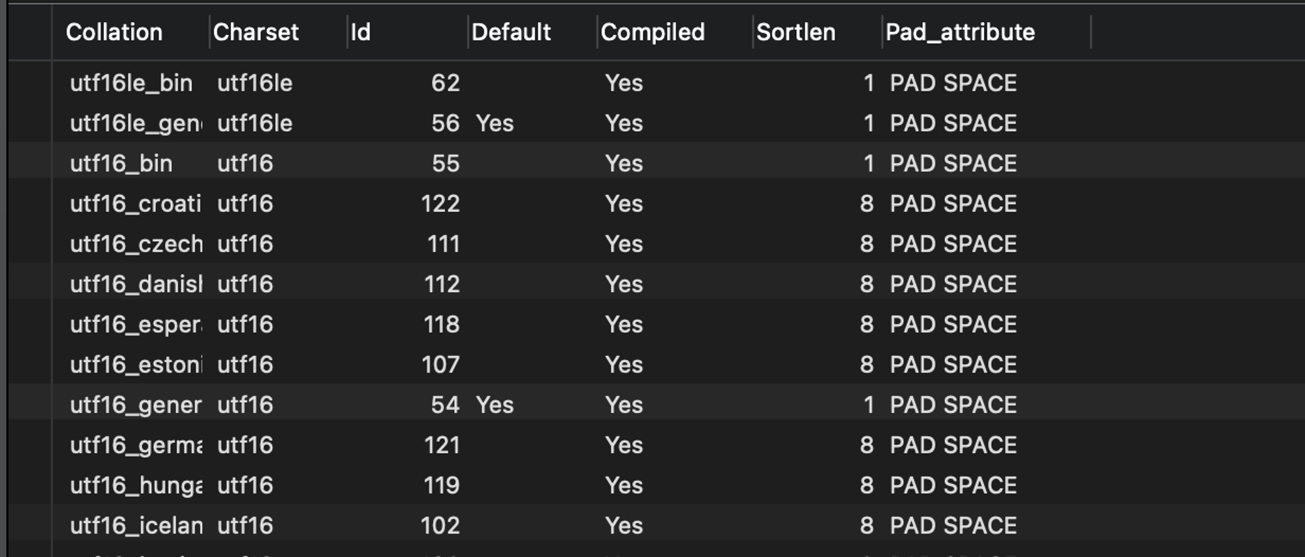Select the utf16_icelan collation cell
This screenshot has height=557, width=1305.
click(136, 526)
